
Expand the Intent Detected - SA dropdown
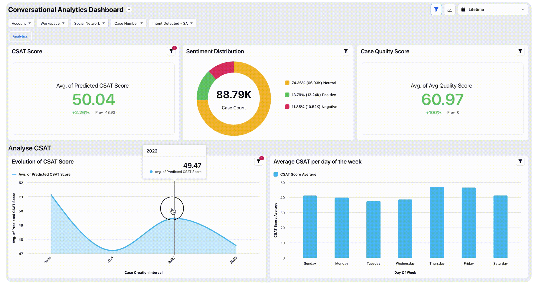(x=172, y=23)
